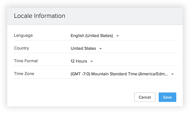This screenshot has height=113, width=190.
Task: Click blank row space right of 12 Hours arrow
Action: pyautogui.click(x=133, y=61)
